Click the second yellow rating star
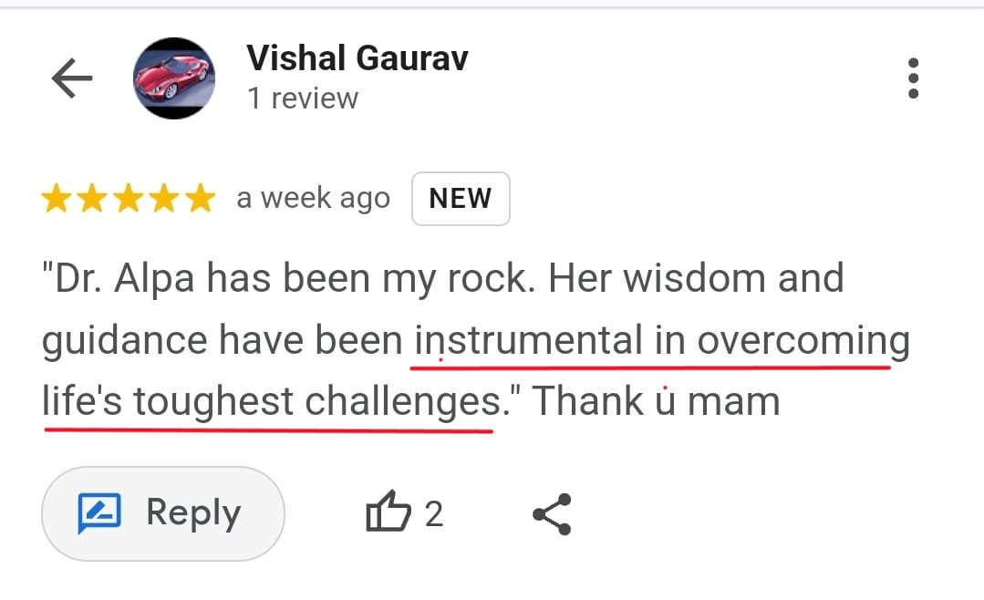This screenshot has height=600, width=984. pyautogui.click(x=92, y=199)
